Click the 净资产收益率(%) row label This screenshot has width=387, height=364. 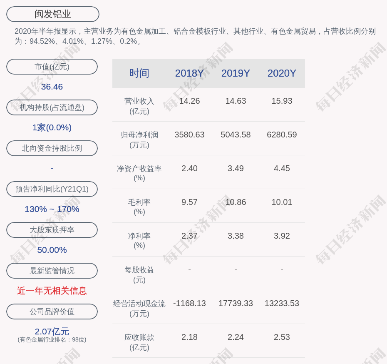[139, 173]
